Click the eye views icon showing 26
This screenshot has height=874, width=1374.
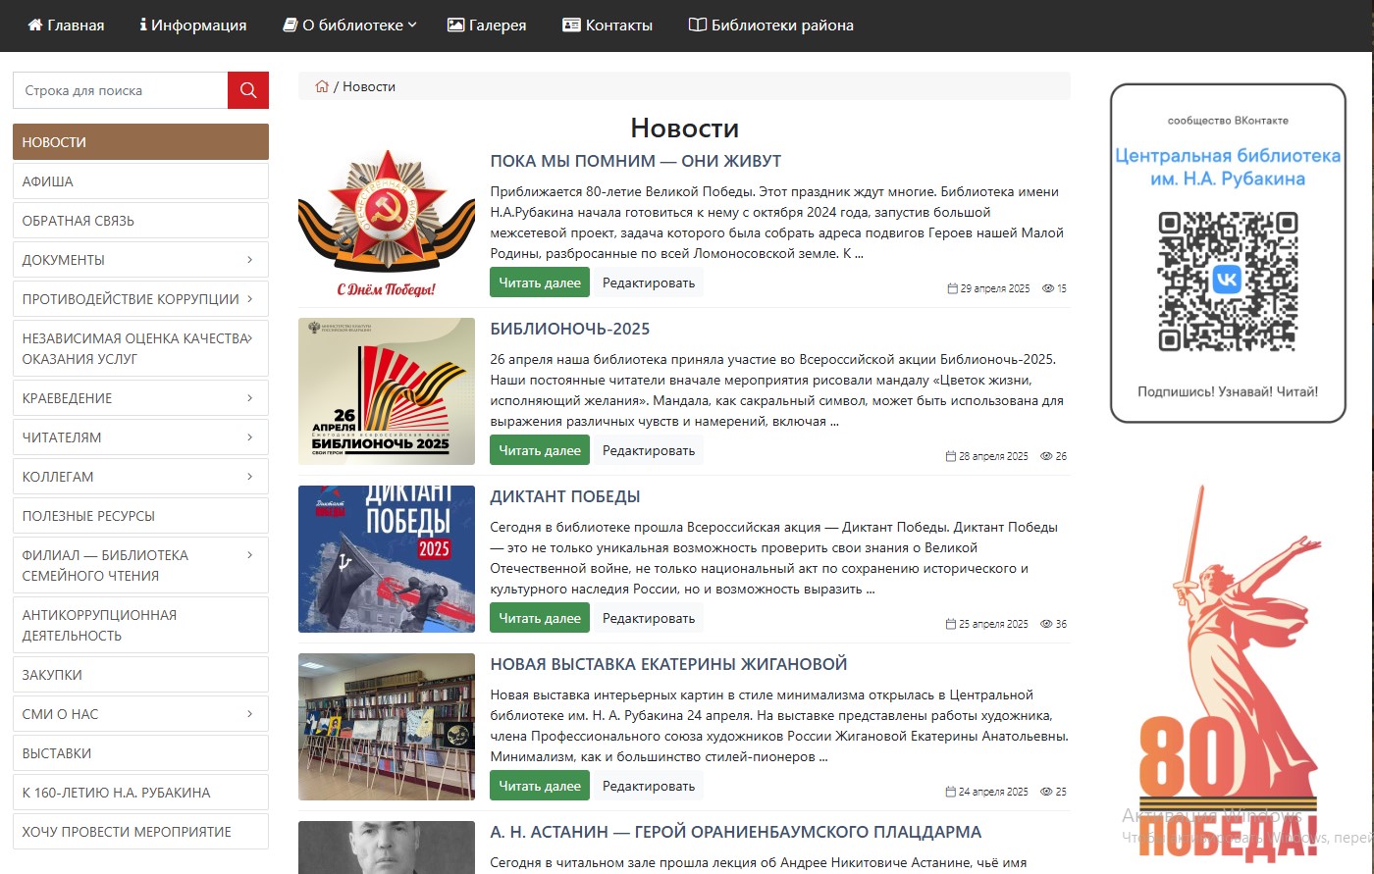point(1046,456)
